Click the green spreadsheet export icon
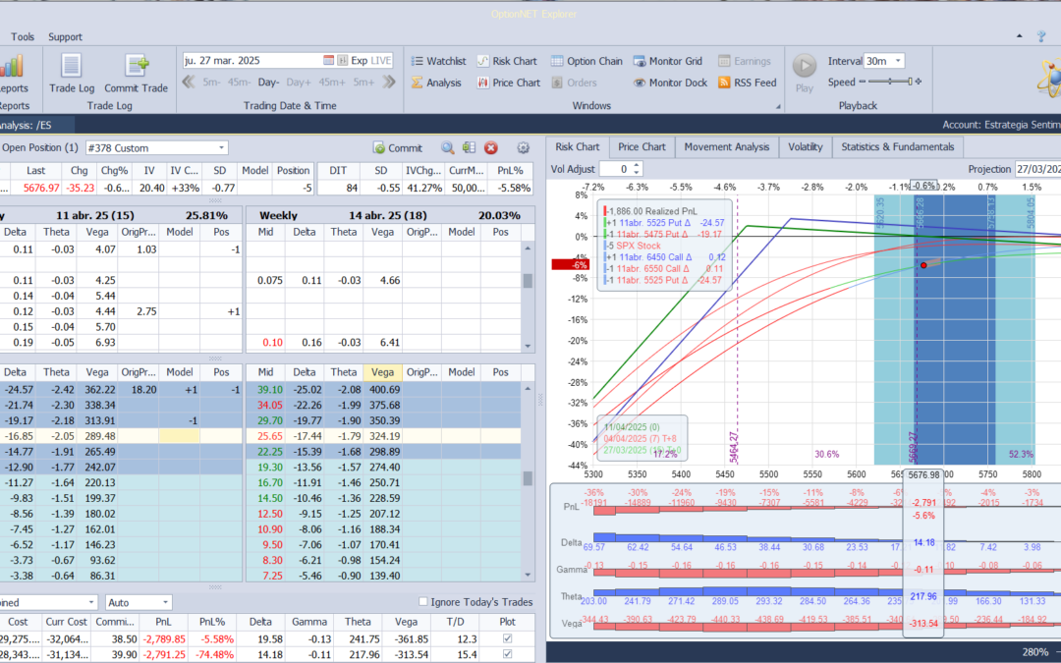Image resolution: width=1061 pixels, height=663 pixels. [x=469, y=147]
